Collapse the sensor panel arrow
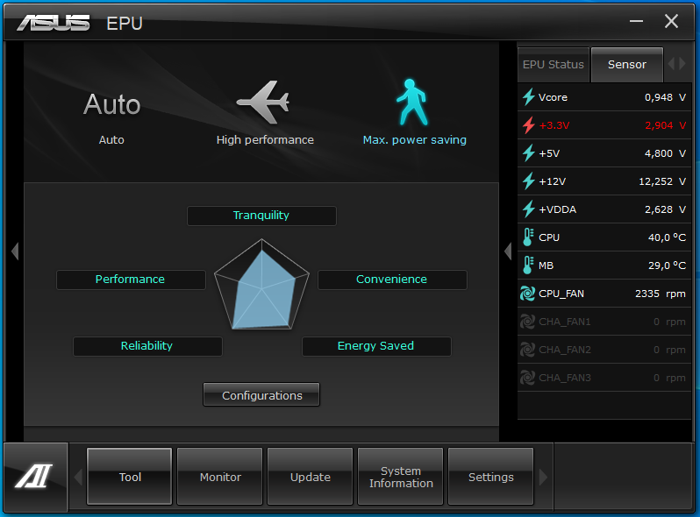700x517 pixels. click(x=508, y=251)
